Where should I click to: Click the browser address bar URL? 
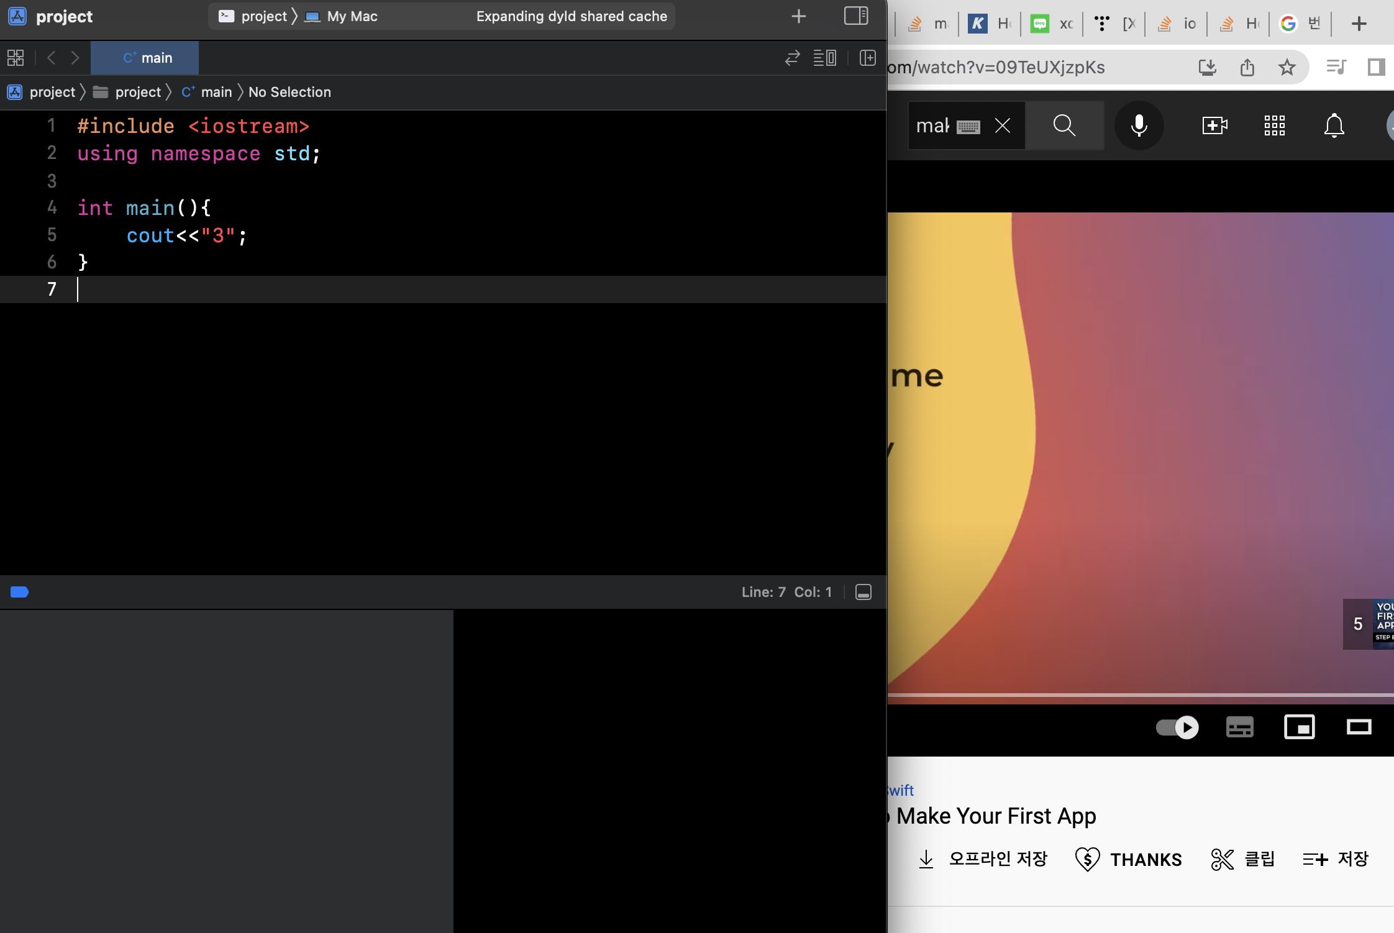(x=997, y=67)
